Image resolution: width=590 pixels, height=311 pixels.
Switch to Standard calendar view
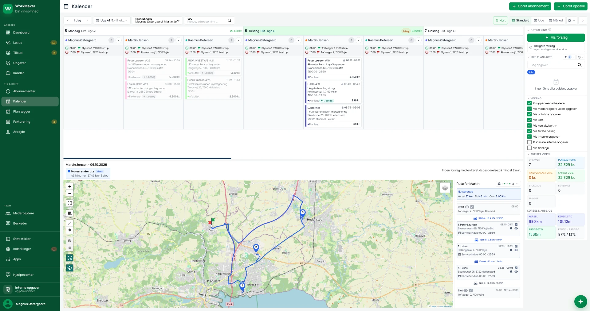tap(521, 21)
